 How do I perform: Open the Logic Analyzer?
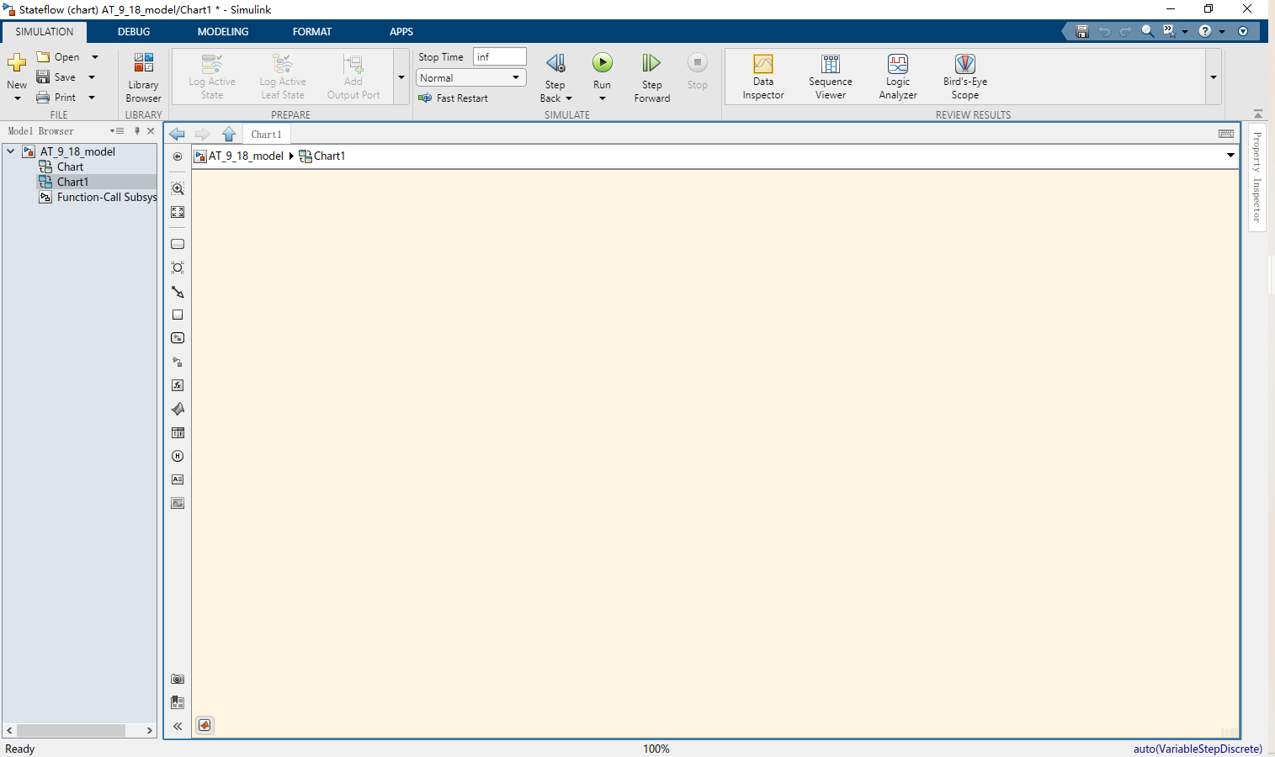click(x=898, y=77)
